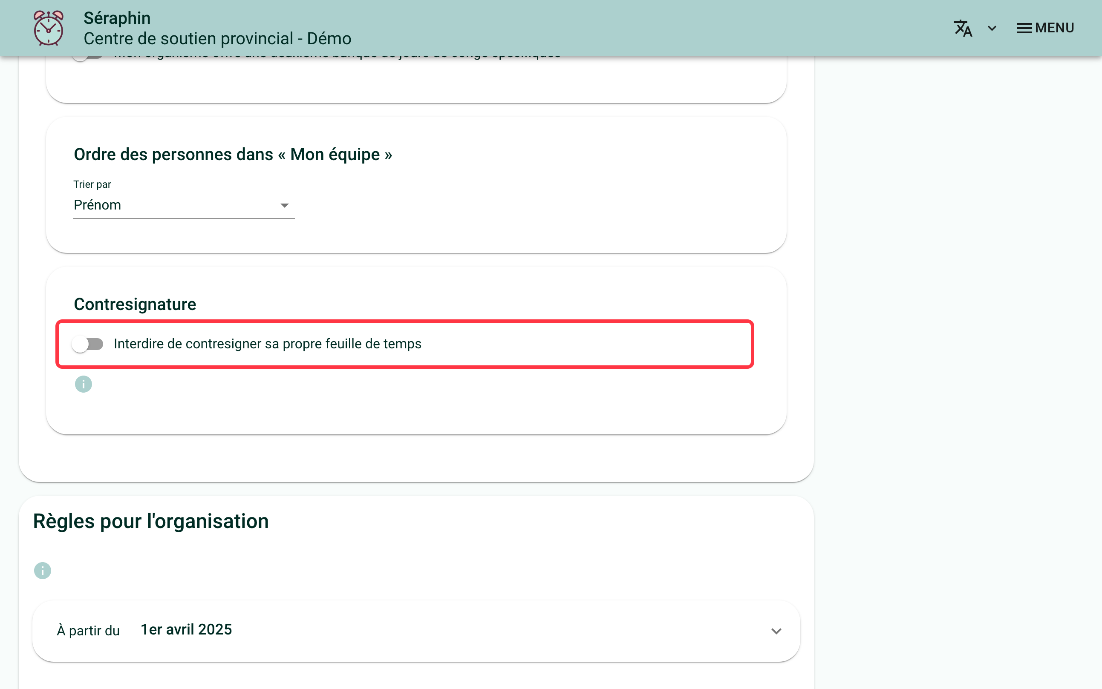Expand the language selector chevron
The height and width of the screenshot is (689, 1102).
coord(992,28)
